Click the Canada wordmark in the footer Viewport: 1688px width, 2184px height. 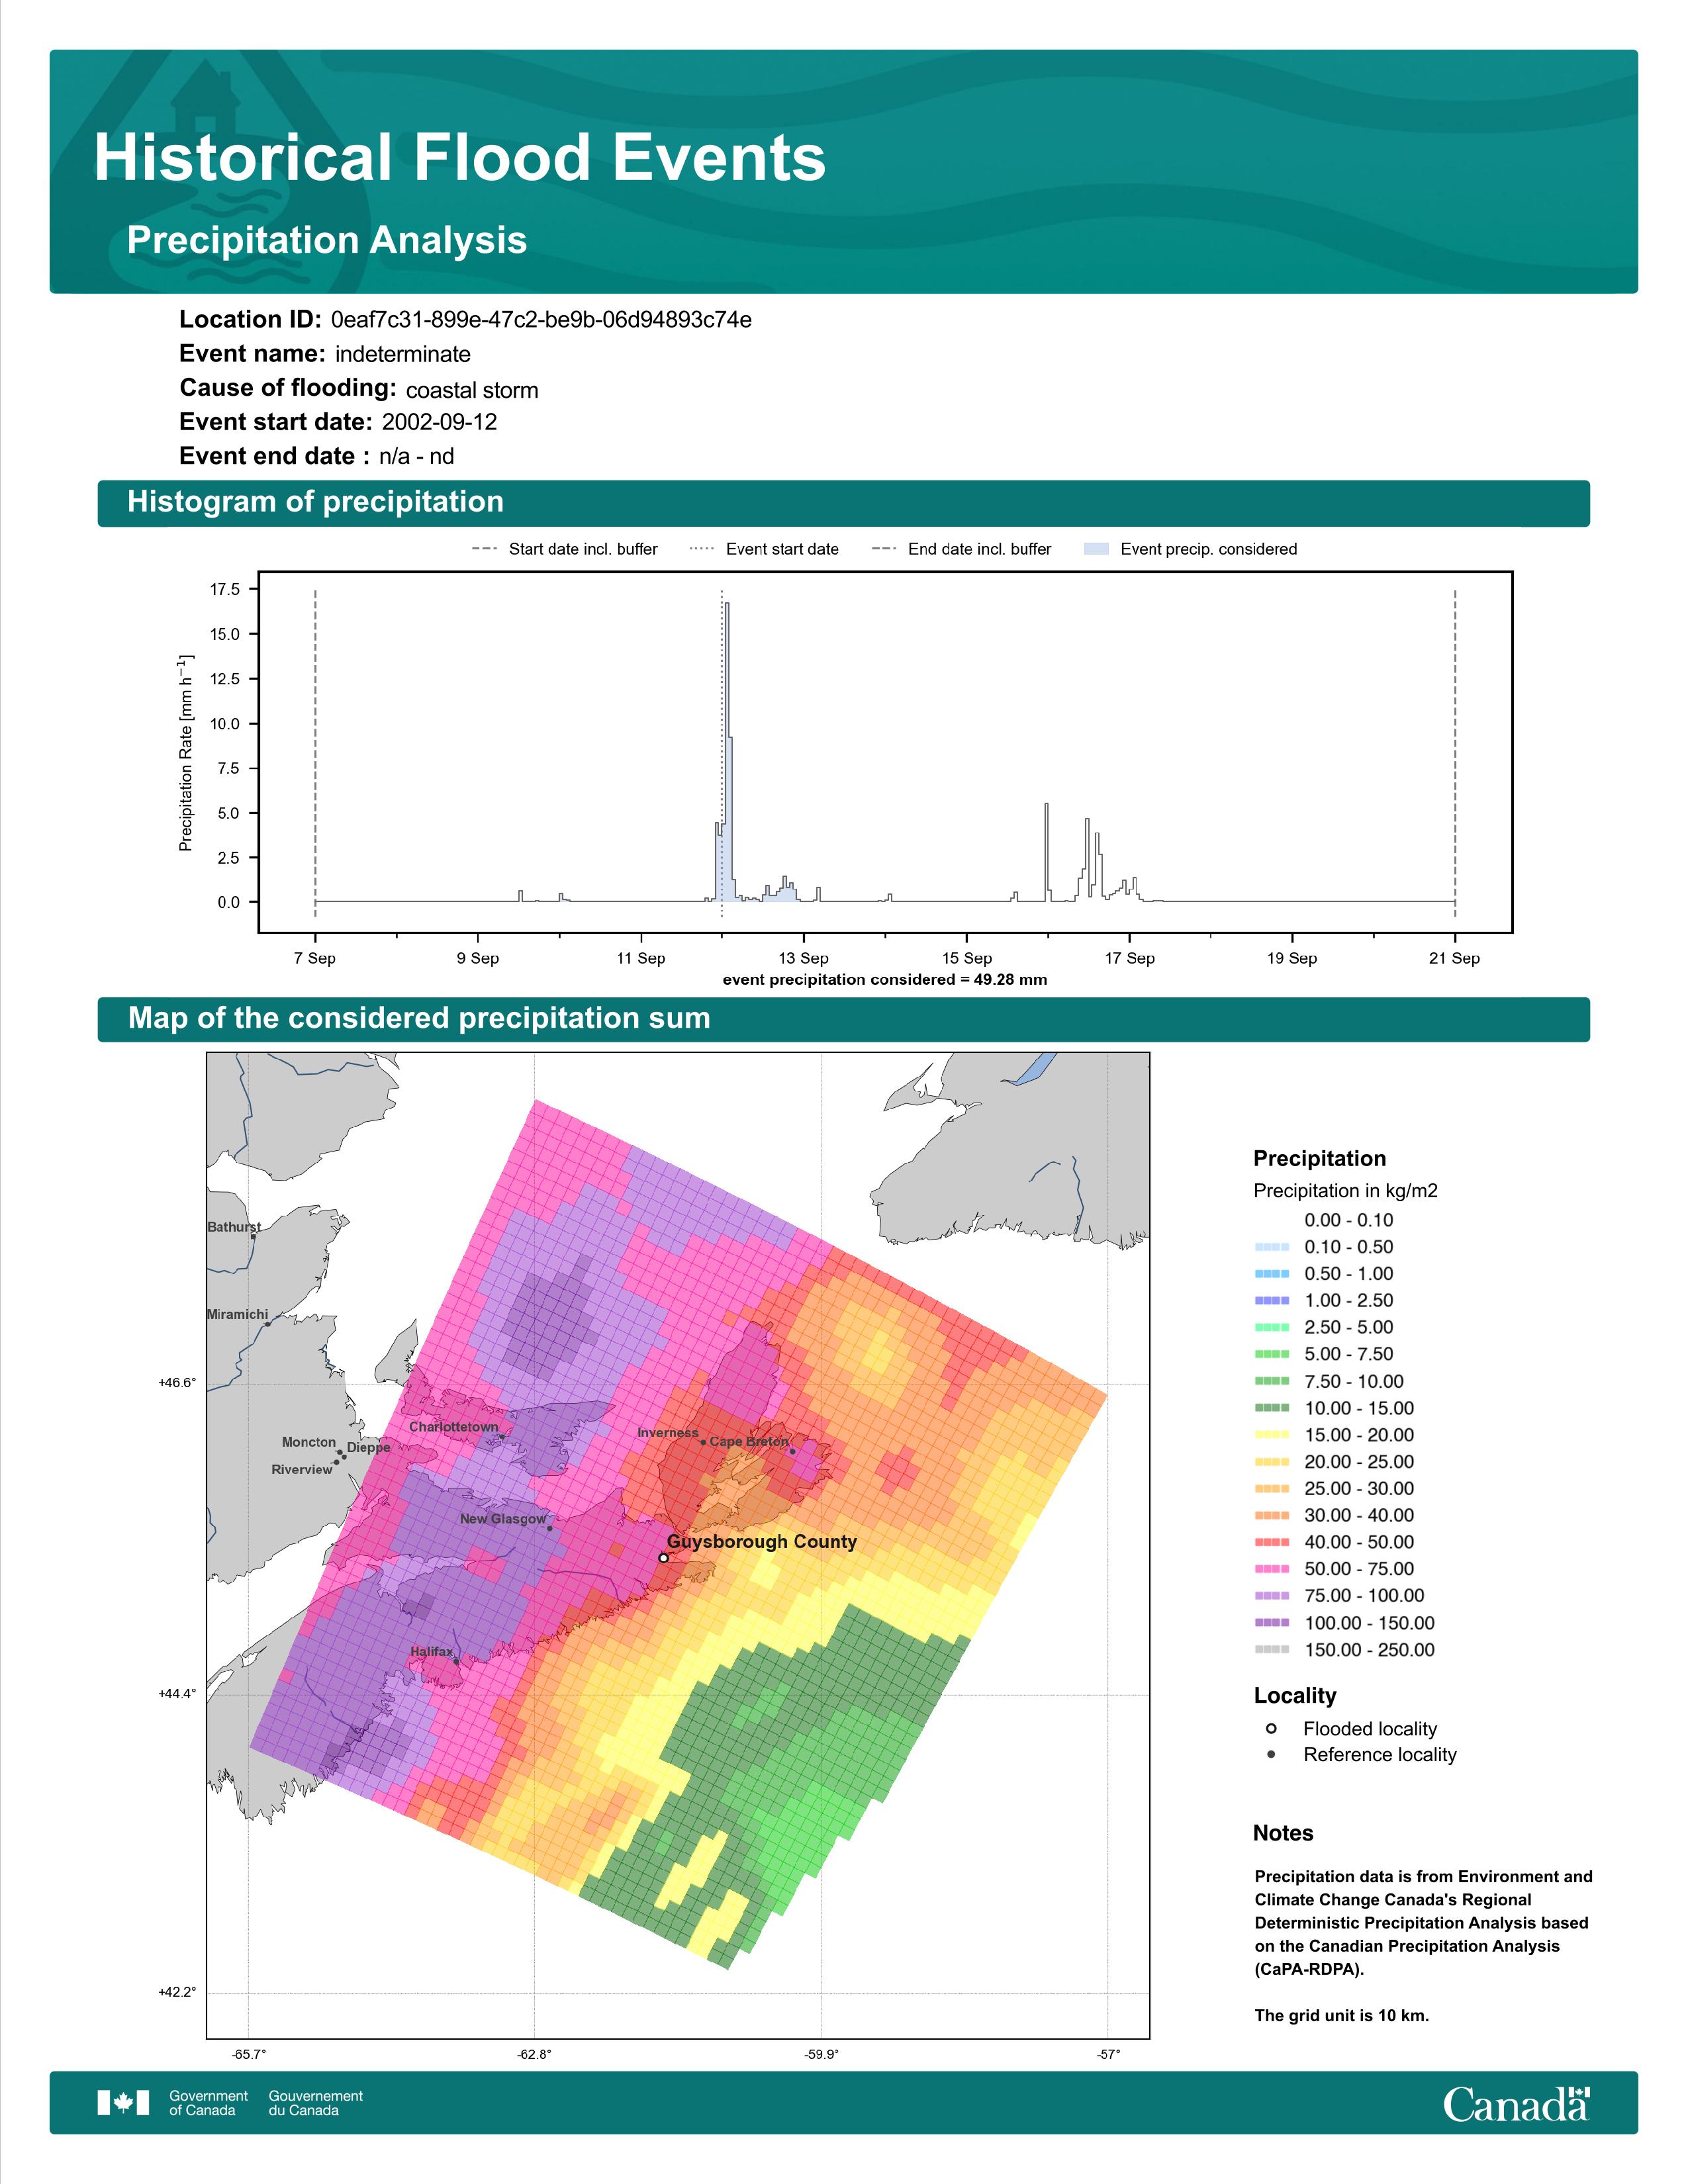(1516, 2103)
